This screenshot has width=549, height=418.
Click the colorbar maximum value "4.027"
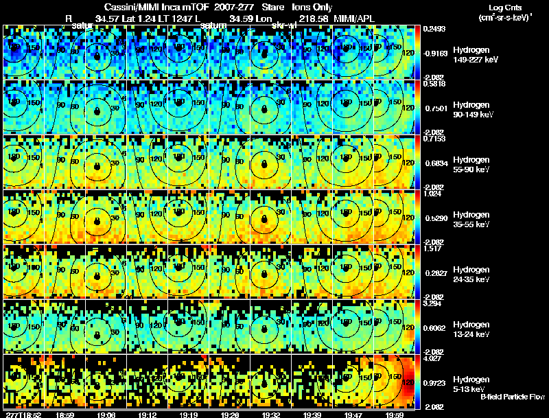click(x=432, y=358)
